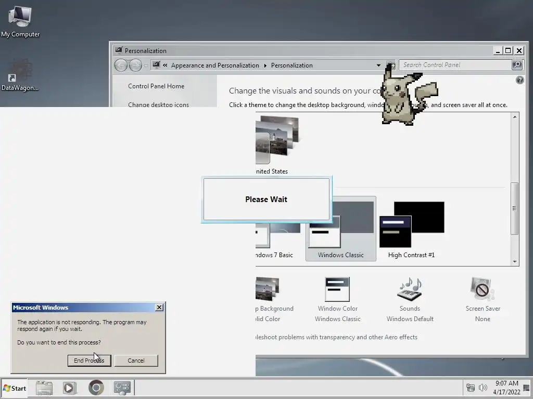Open Window Color settings icon
This screenshot has height=399, width=533.
click(337, 289)
